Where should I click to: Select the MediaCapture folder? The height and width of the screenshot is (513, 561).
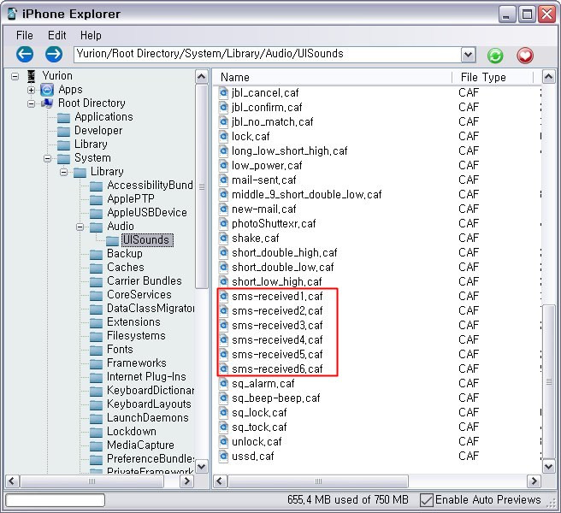coord(140,445)
